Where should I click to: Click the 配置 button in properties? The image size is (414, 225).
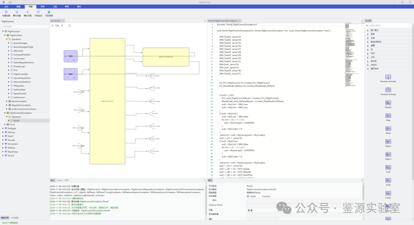(x=250, y=210)
